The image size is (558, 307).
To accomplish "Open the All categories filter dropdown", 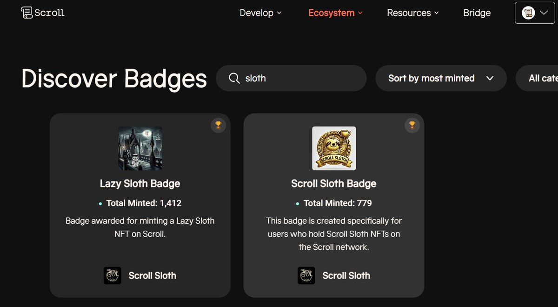I will click(x=537, y=78).
